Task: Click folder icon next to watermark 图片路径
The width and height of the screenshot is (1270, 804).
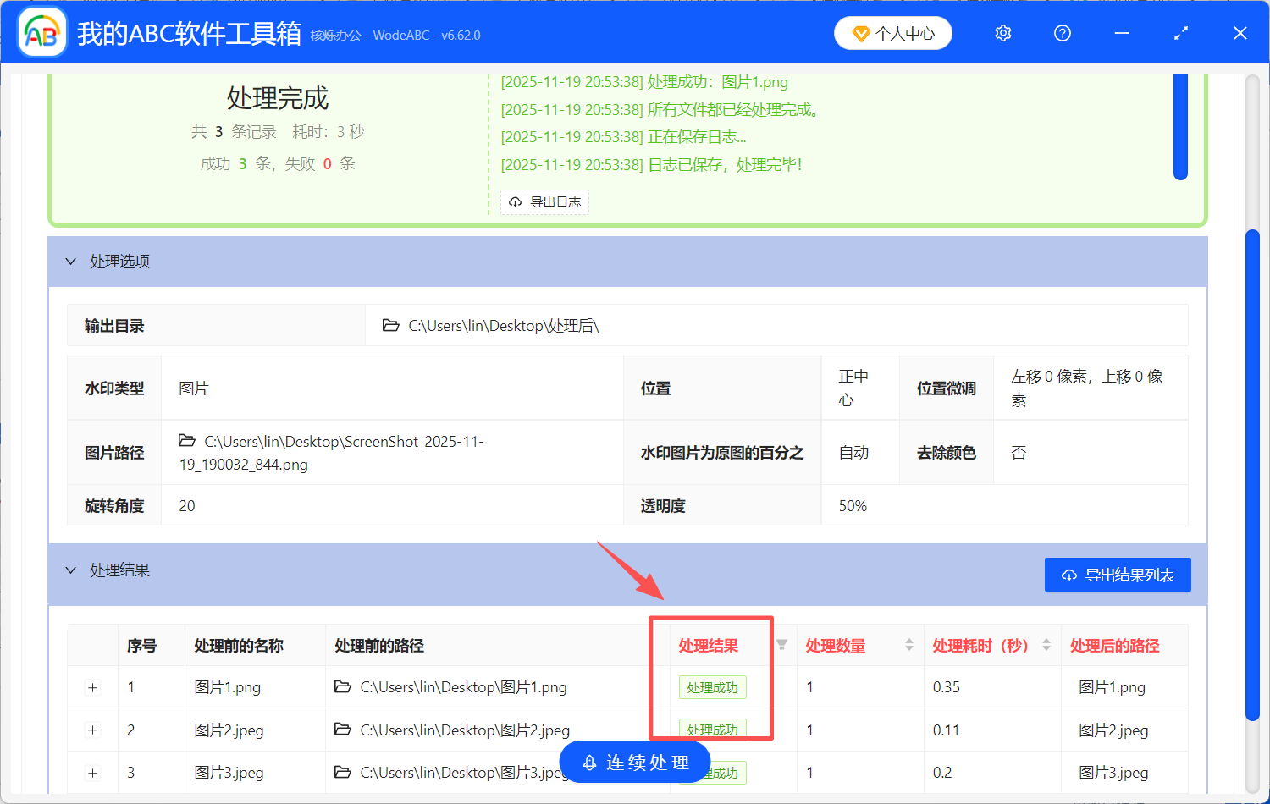Action: (187, 441)
